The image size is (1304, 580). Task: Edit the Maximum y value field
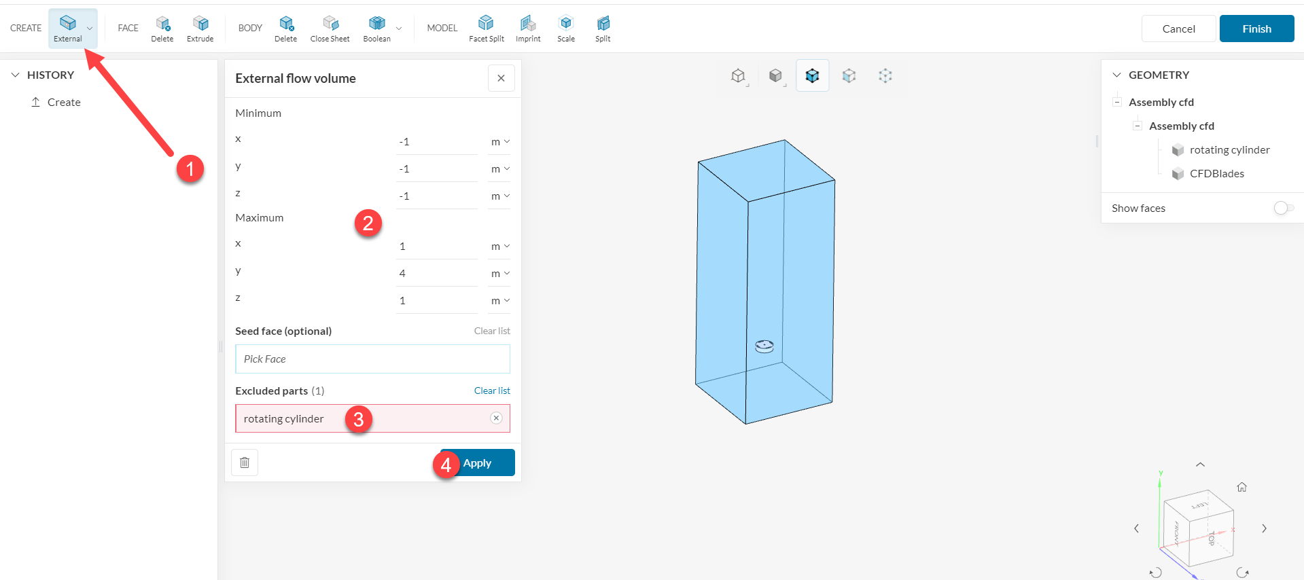[x=438, y=273]
